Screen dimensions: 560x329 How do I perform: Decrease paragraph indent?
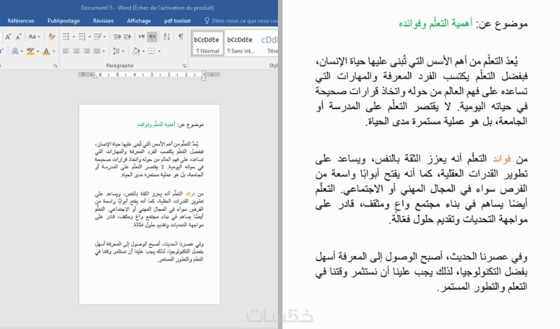tap(117, 36)
